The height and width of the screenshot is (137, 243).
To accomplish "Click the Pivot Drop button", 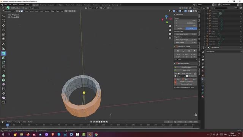I will [x=186, y=70].
